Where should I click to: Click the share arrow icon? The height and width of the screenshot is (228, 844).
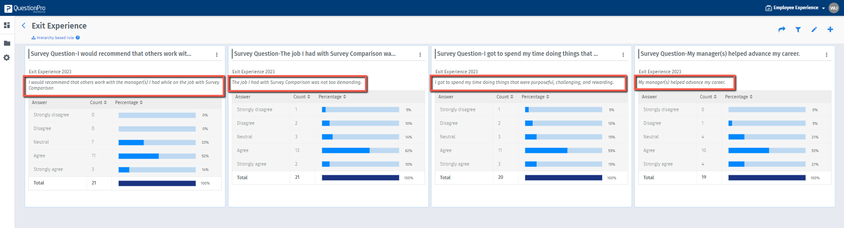coord(782,29)
